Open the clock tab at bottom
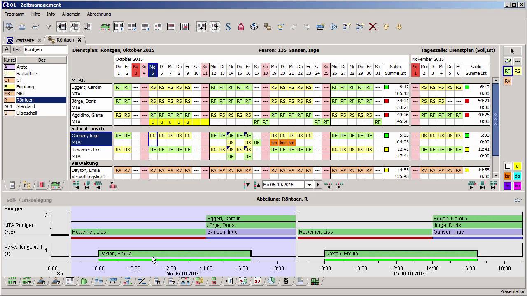This screenshot has height=296, width=527. tap(272, 281)
